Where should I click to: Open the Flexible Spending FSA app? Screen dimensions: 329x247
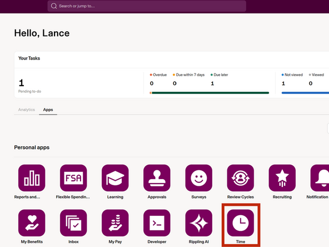(x=73, y=178)
